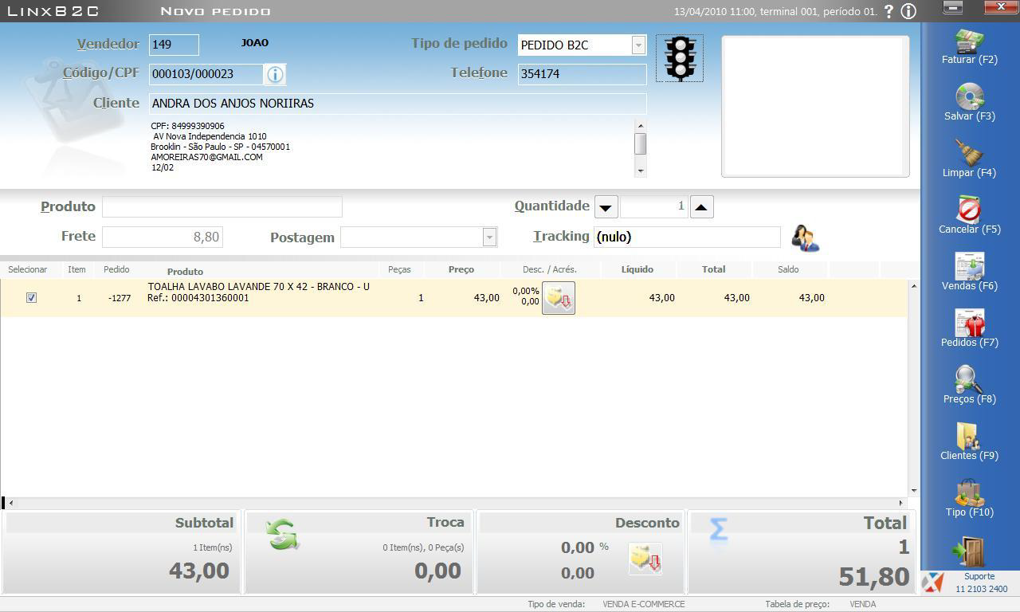Screen dimensions: 1020x612
Task: Click the Total value 51,80
Action: coord(874,577)
